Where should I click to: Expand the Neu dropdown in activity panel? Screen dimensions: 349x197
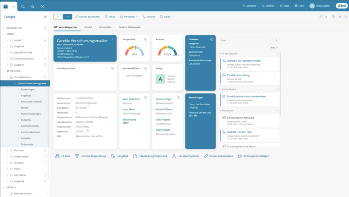click(274, 48)
